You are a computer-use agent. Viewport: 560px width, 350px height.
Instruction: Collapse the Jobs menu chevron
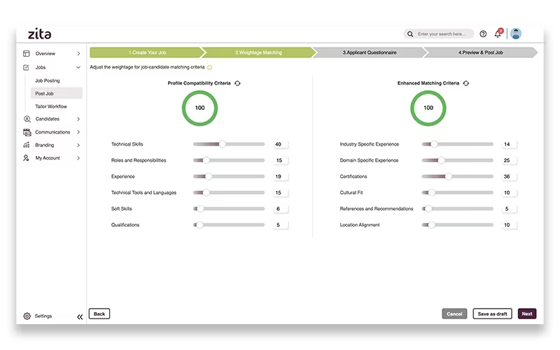pyautogui.click(x=78, y=67)
